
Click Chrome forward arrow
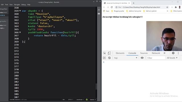click(108, 7)
